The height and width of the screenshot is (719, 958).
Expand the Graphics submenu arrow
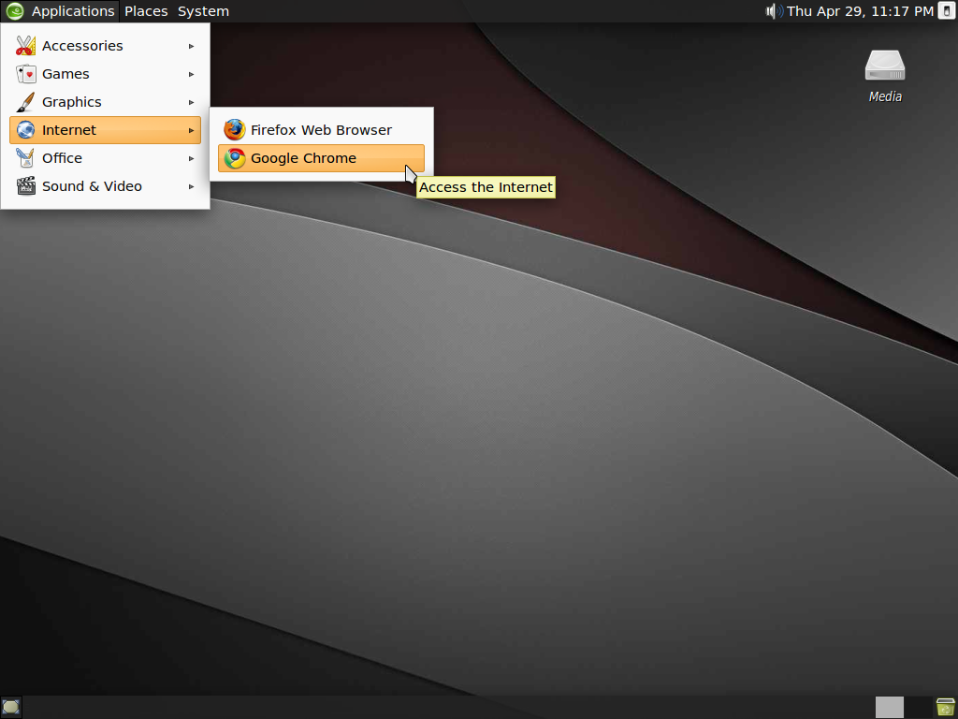(x=191, y=102)
